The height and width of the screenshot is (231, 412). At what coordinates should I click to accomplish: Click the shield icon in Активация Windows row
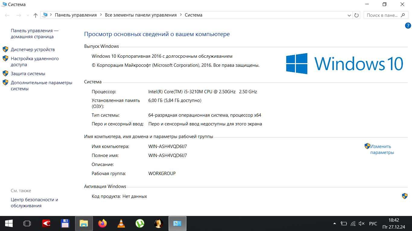(405, 196)
